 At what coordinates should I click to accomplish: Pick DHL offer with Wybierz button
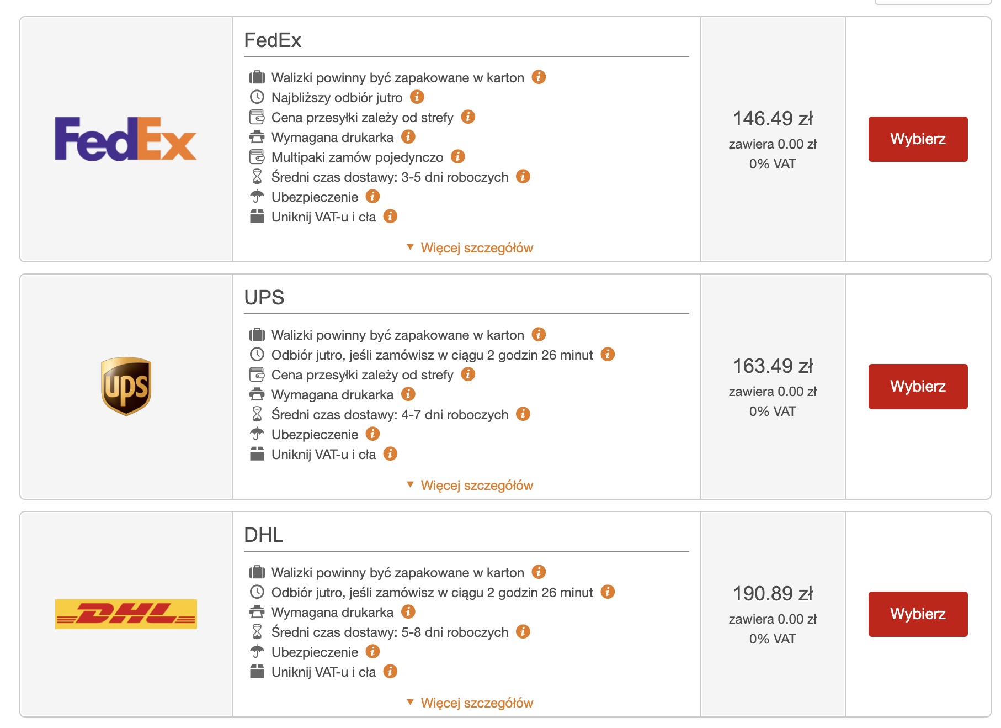coord(918,614)
